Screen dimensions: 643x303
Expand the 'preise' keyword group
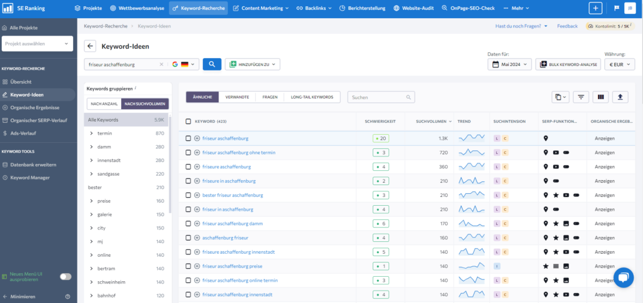pyautogui.click(x=91, y=201)
